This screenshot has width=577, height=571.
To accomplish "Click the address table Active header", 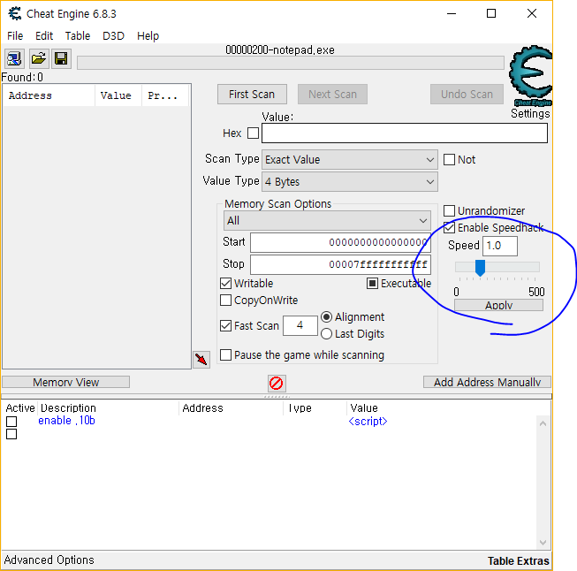I will coord(19,407).
